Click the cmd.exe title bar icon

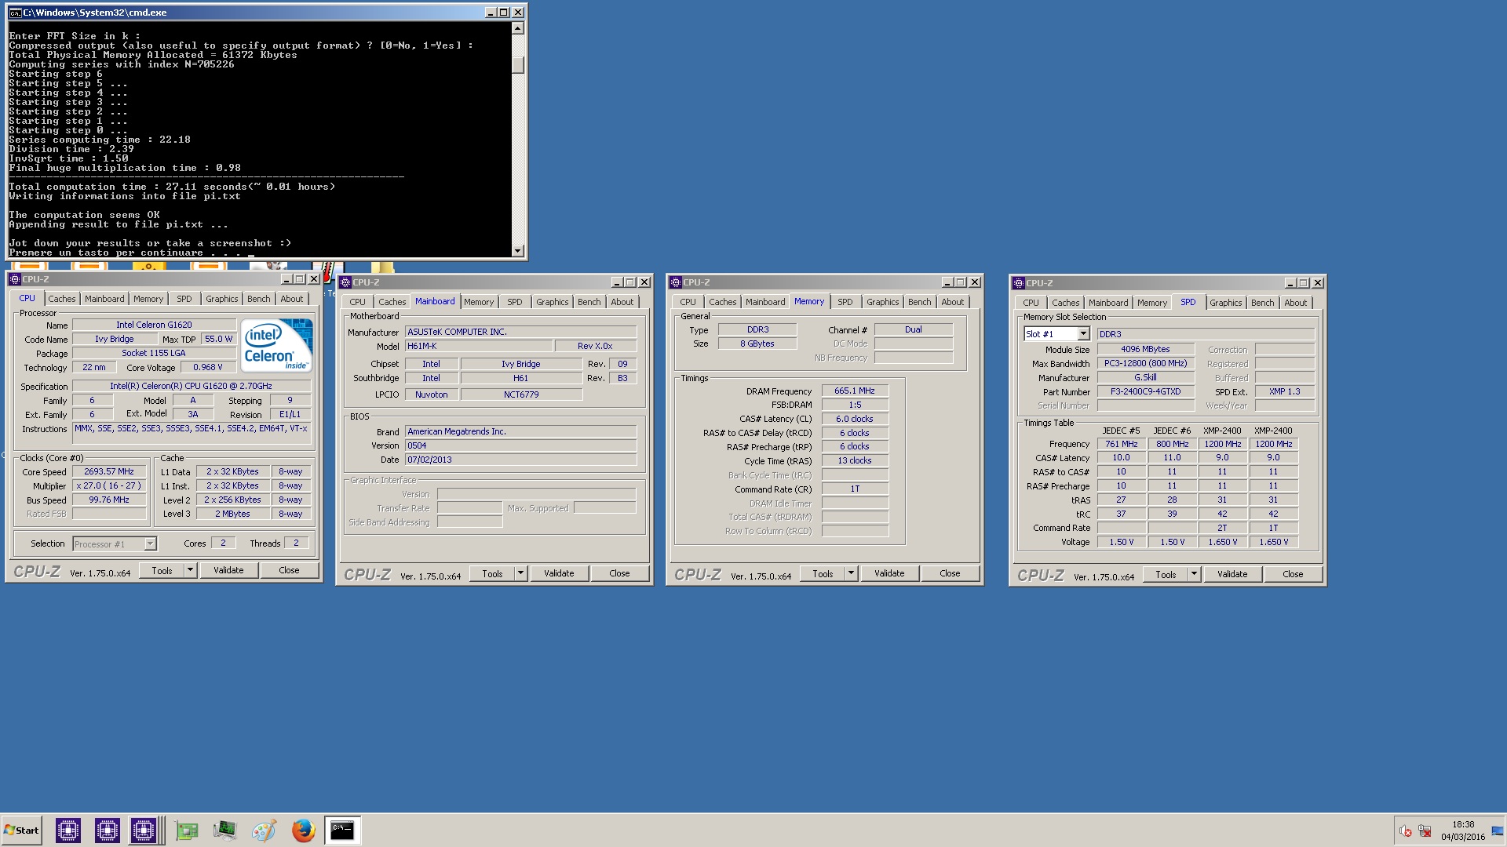(15, 13)
